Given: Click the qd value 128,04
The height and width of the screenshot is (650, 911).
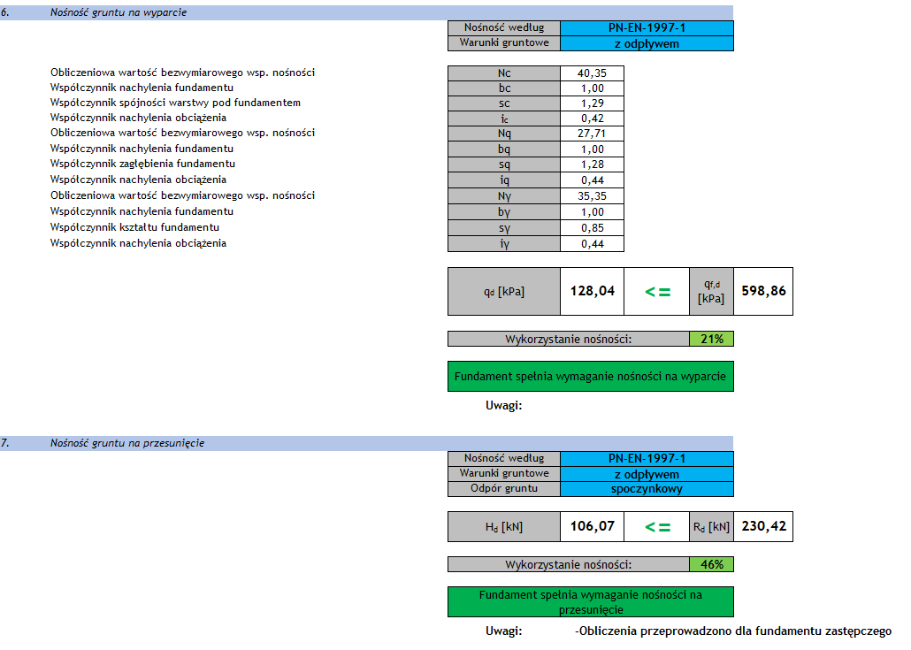Looking at the screenshot, I should point(592,291).
